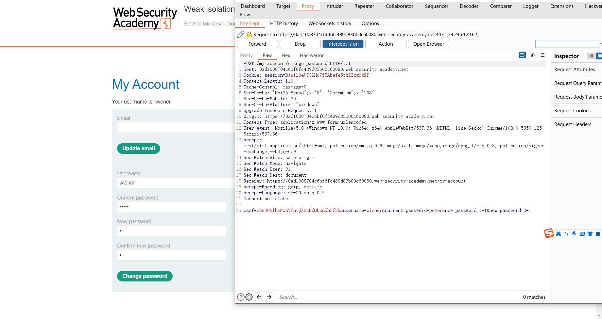Toggle the 英 language mode on IME bar
602x319 pixels.
559,234
